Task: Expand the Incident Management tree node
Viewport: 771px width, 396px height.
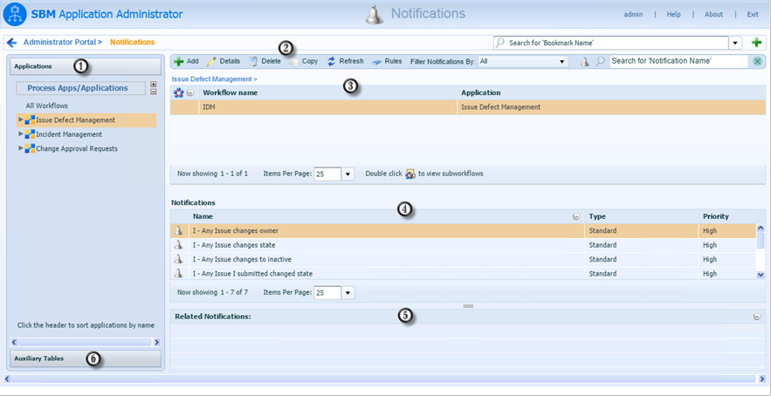Action: point(21,133)
